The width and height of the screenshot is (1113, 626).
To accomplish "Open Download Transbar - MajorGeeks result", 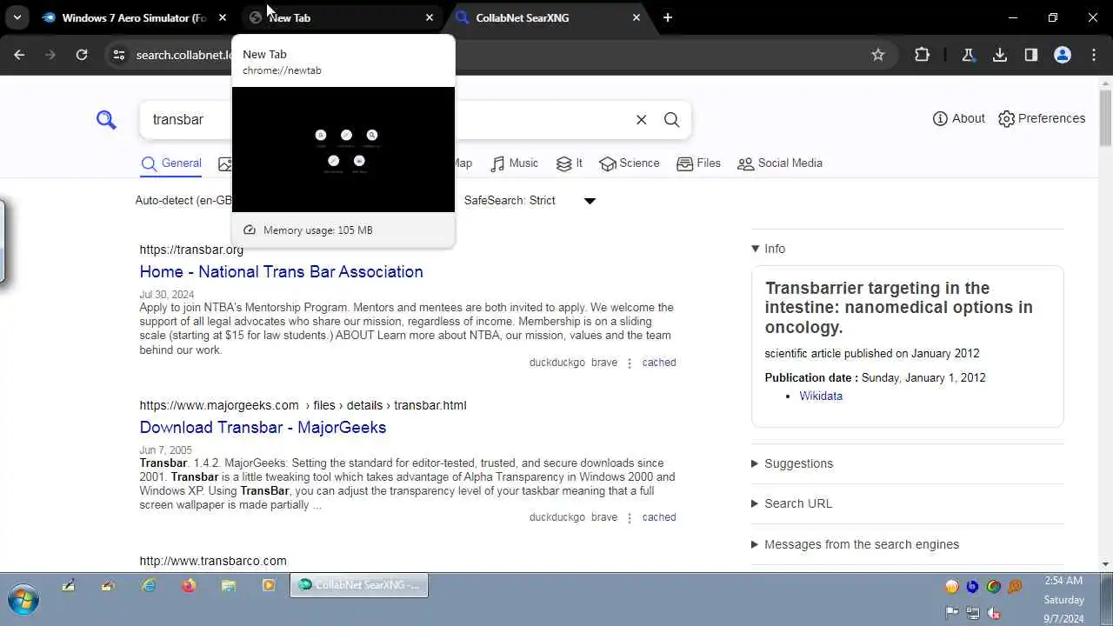I will 263,428.
